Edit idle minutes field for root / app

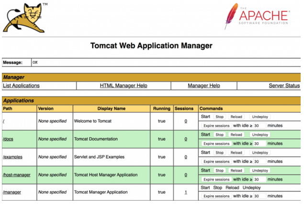coord(259,126)
